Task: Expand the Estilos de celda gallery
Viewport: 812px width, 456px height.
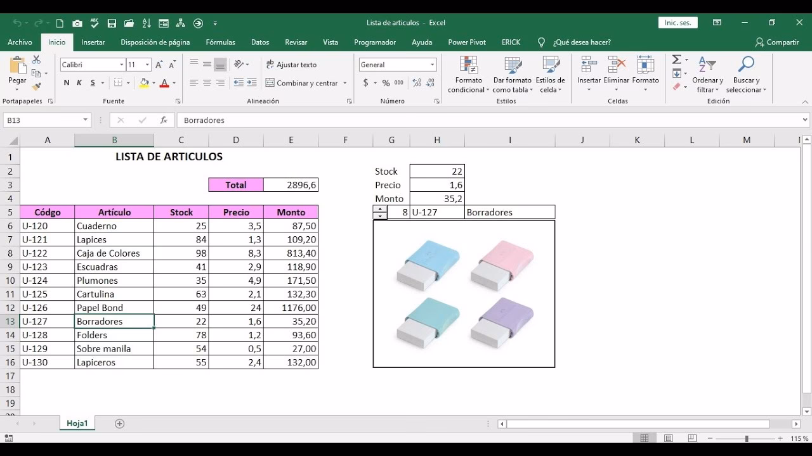Action: pos(551,73)
